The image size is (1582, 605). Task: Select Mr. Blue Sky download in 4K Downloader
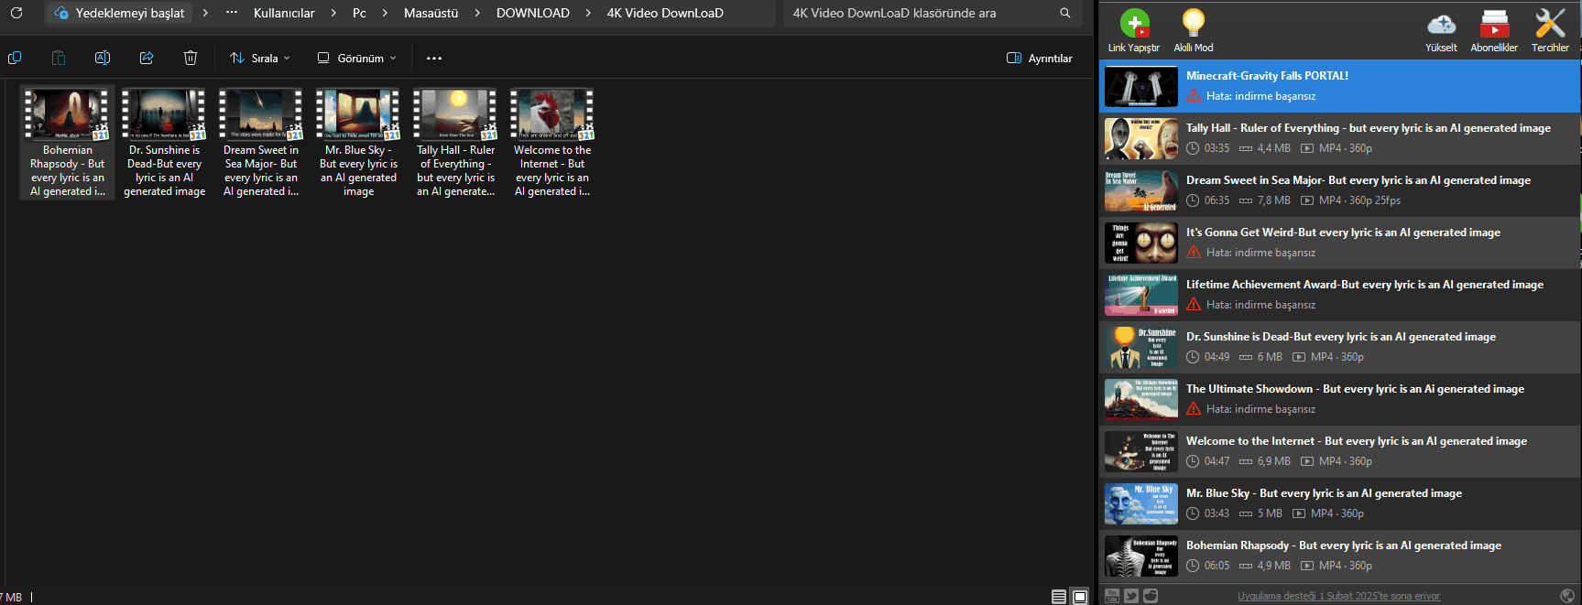1339,503
